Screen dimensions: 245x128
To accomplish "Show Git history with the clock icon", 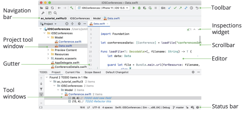I will pyautogui.click(x=191, y=8).
